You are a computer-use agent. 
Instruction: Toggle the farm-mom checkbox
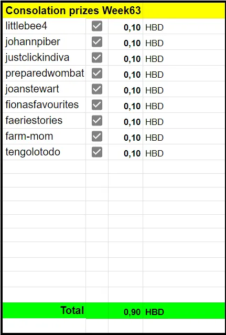(97, 137)
